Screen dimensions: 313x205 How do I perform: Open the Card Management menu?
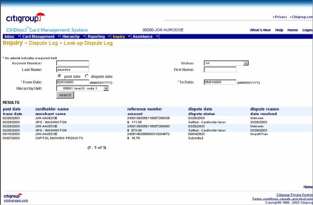[38, 36]
